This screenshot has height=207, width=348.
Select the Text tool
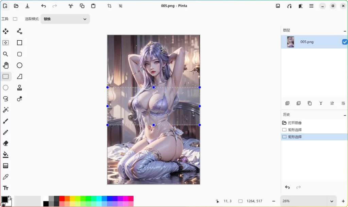(5, 188)
